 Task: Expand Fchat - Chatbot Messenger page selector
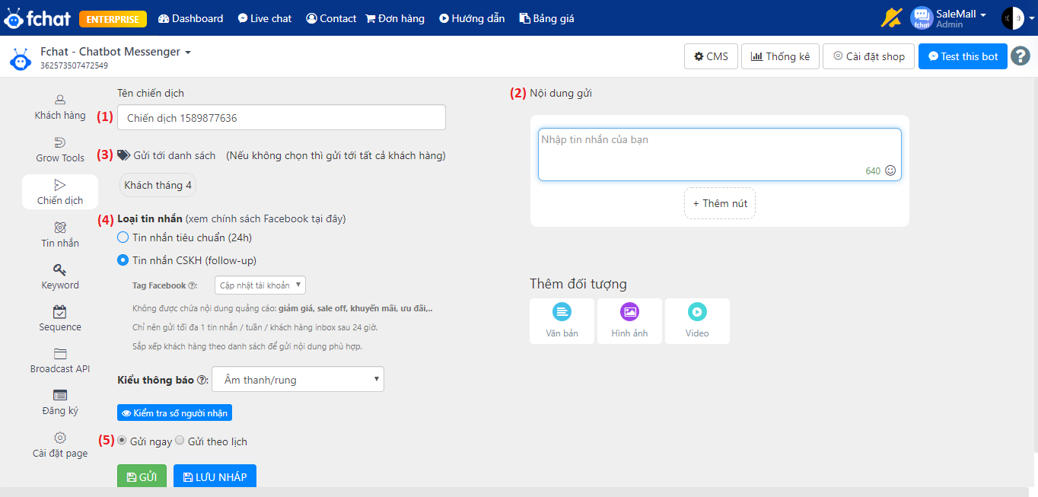(116, 52)
